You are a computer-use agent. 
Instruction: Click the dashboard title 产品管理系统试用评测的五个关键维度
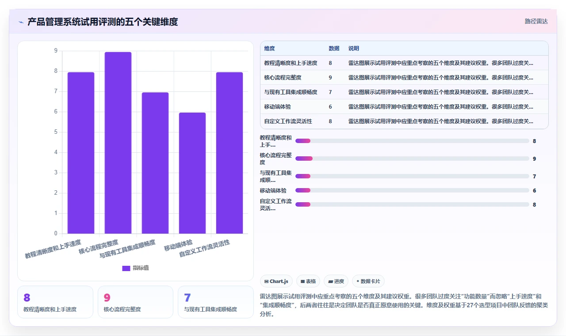tap(103, 22)
